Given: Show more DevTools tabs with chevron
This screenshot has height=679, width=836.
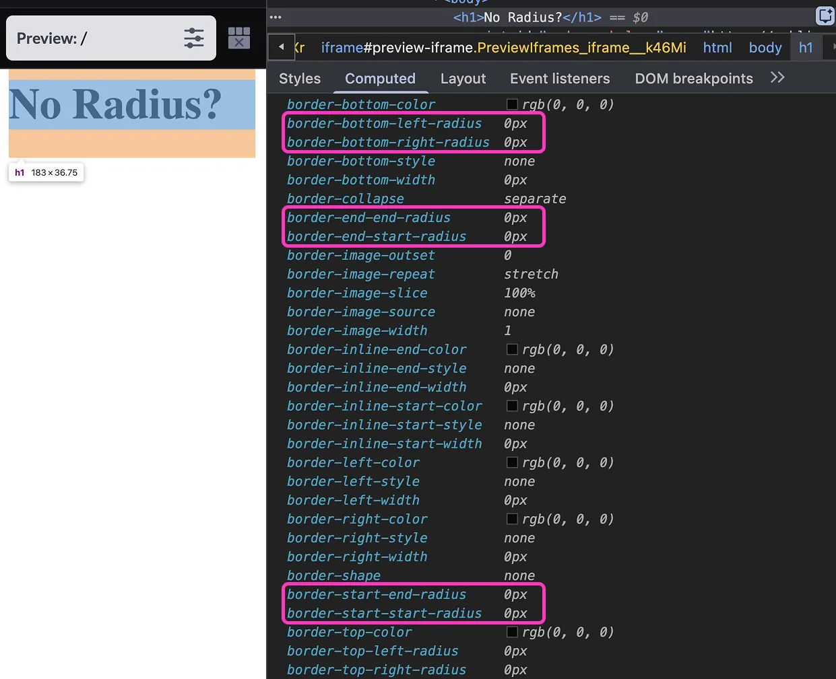Looking at the screenshot, I should [777, 77].
